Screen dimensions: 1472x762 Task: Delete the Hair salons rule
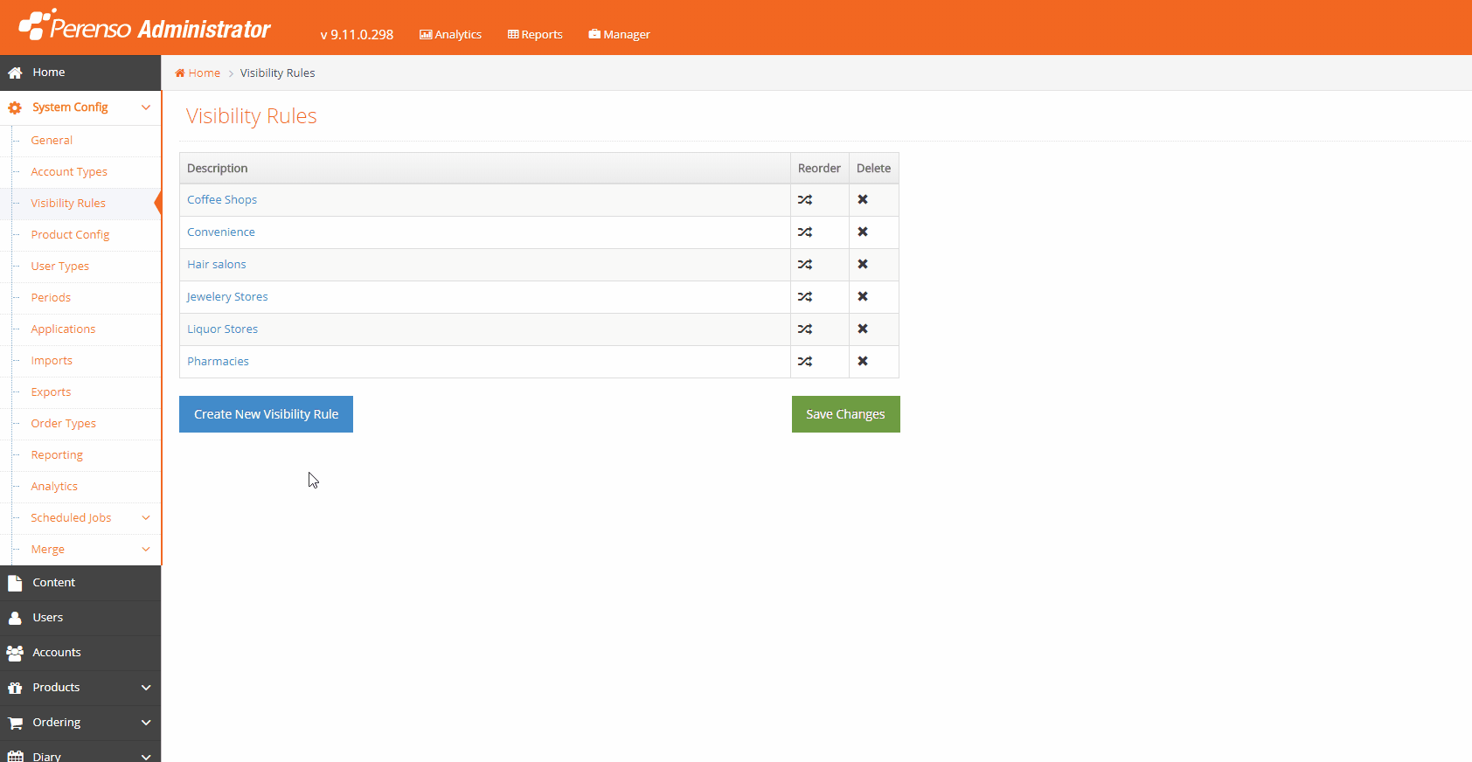pos(863,265)
